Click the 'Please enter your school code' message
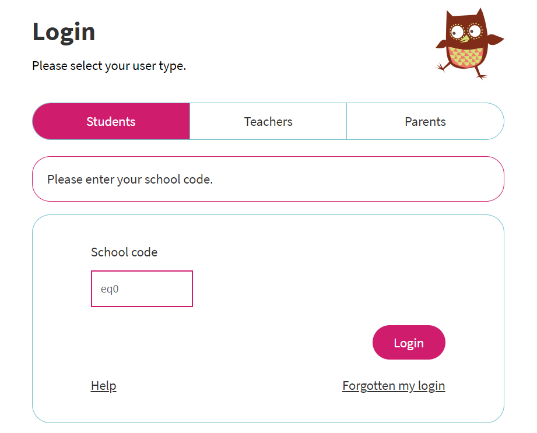Screen dimensions: 537x433 coord(130,179)
